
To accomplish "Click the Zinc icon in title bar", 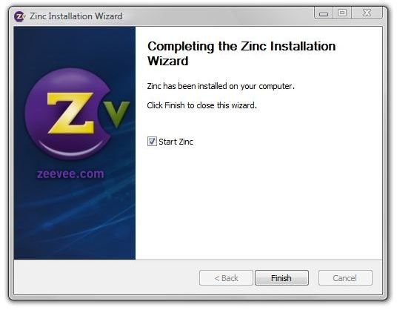I will point(20,16).
